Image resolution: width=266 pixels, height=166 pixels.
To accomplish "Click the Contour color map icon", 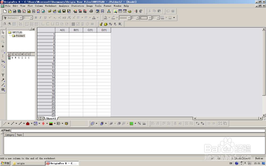I will [131, 124].
